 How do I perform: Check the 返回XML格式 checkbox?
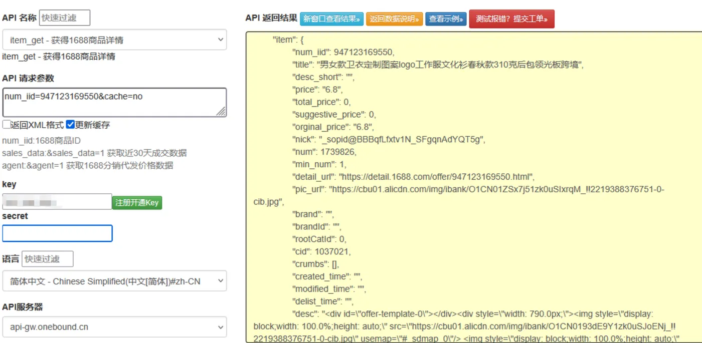coord(7,124)
